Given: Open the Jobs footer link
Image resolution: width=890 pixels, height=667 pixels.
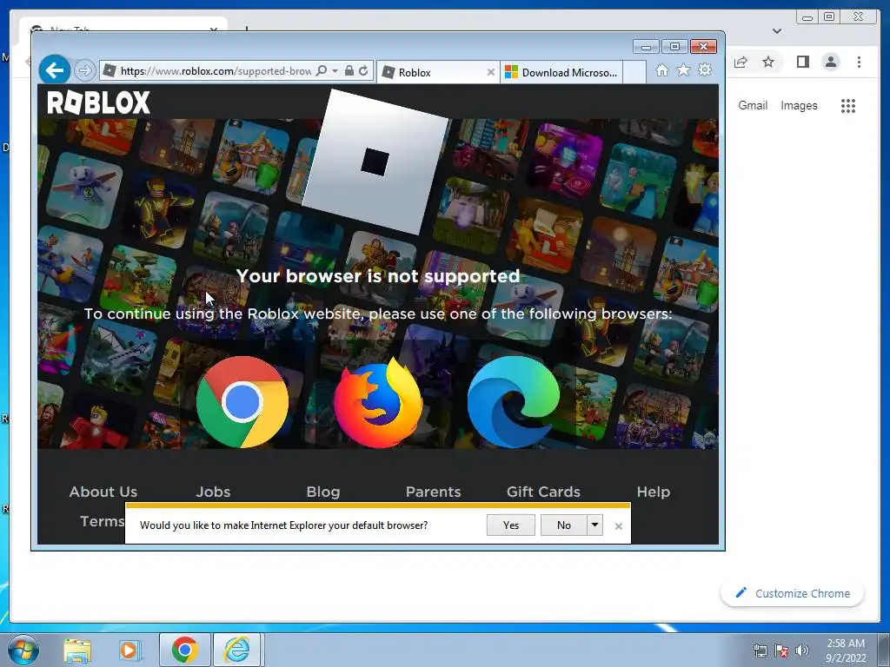Looking at the screenshot, I should click(x=214, y=492).
